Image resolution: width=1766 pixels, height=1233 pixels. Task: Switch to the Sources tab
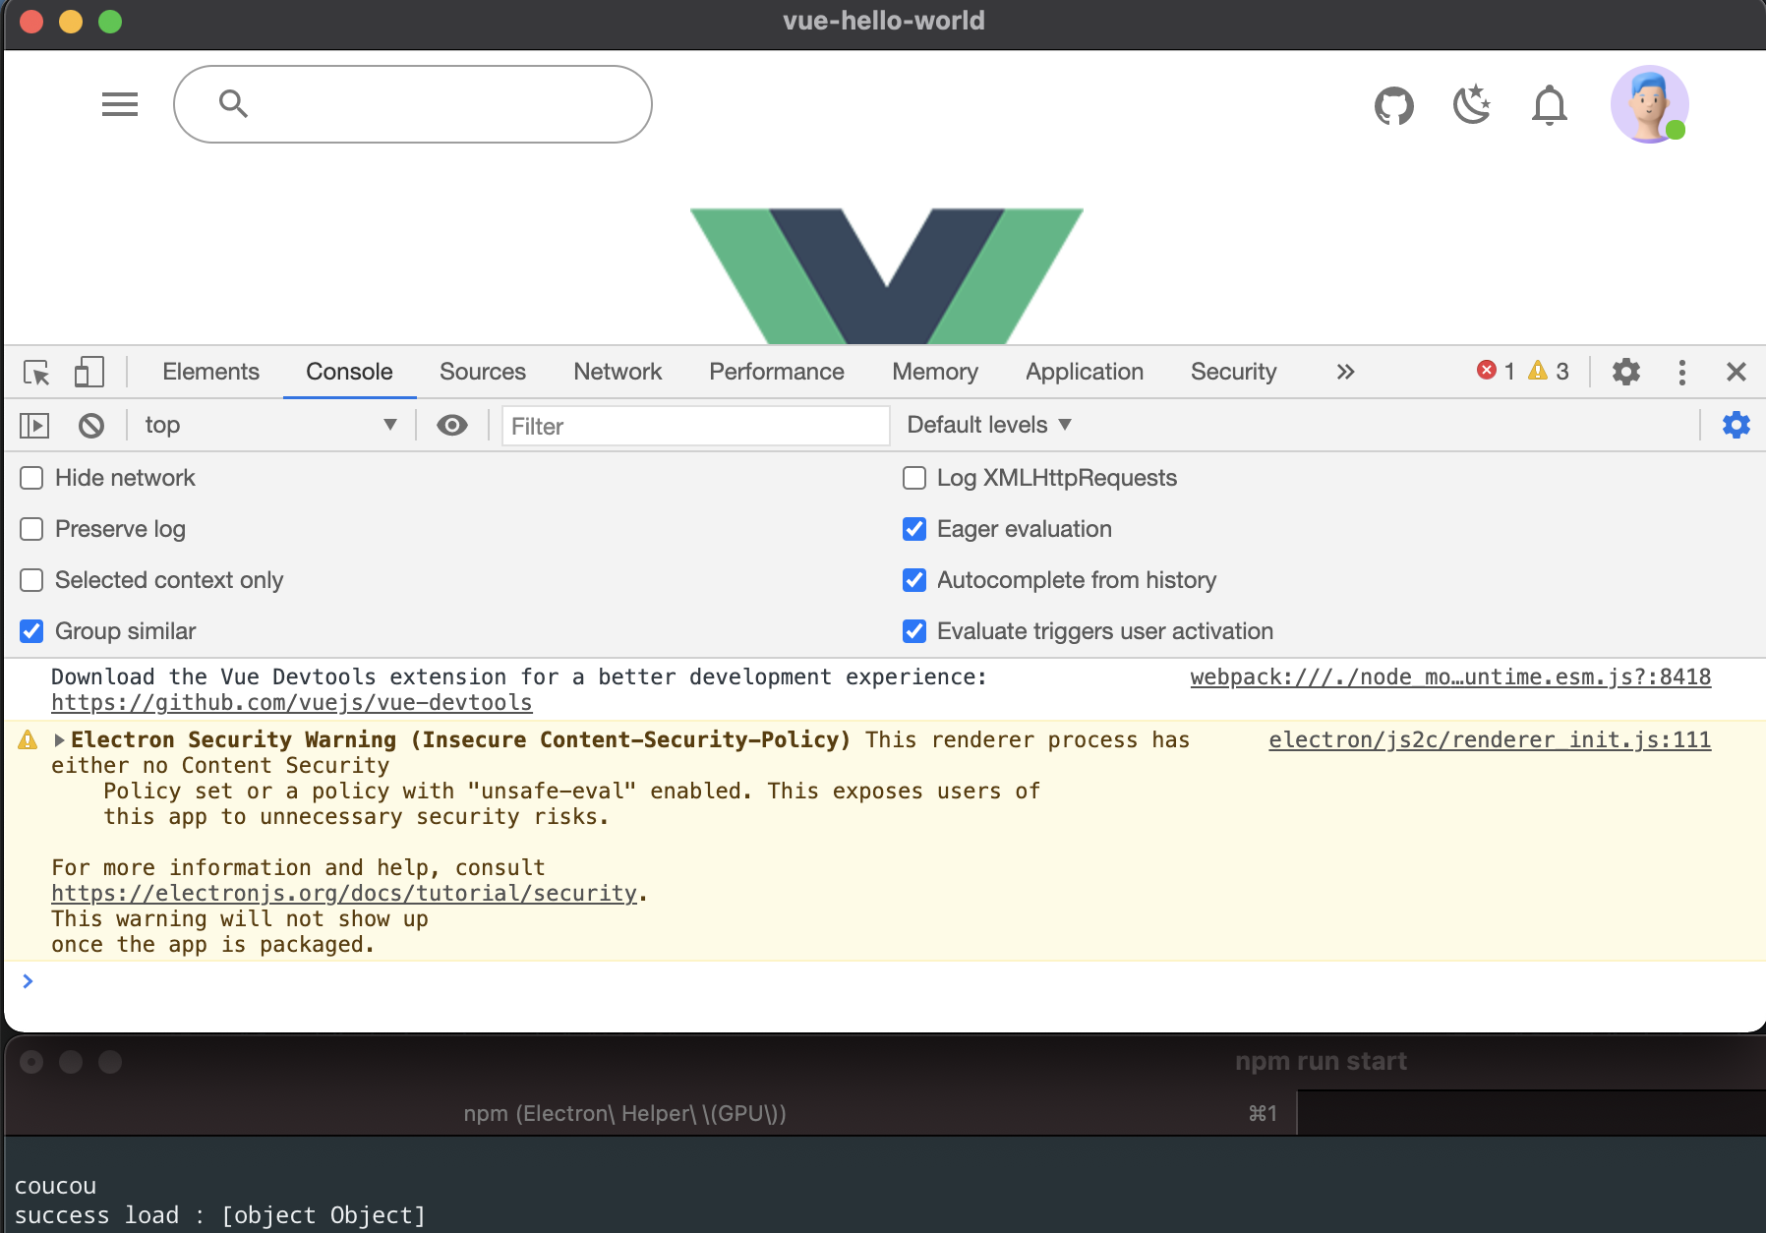pyautogui.click(x=483, y=372)
